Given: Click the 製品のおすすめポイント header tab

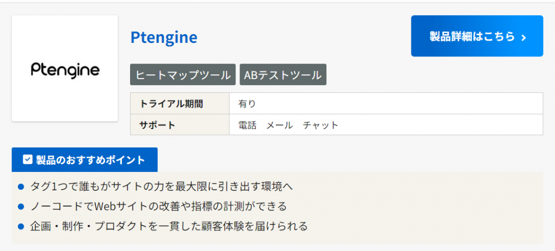Looking at the screenshot, I should [x=85, y=160].
